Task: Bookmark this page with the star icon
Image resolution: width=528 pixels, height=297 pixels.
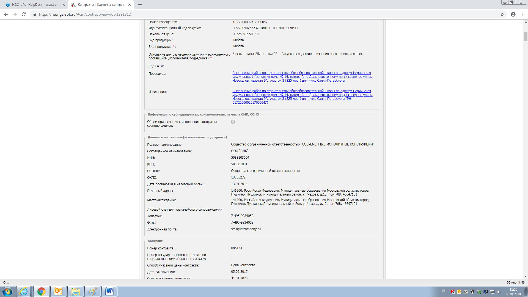Action: (x=502, y=14)
